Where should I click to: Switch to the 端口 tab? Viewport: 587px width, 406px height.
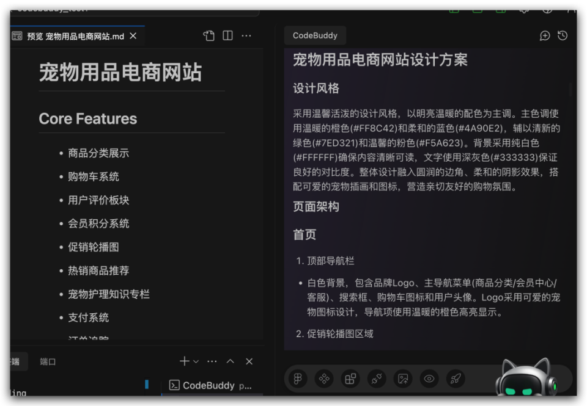point(48,361)
